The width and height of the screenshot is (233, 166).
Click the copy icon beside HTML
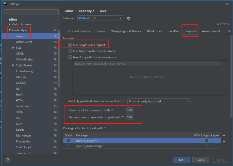tap(55, 101)
